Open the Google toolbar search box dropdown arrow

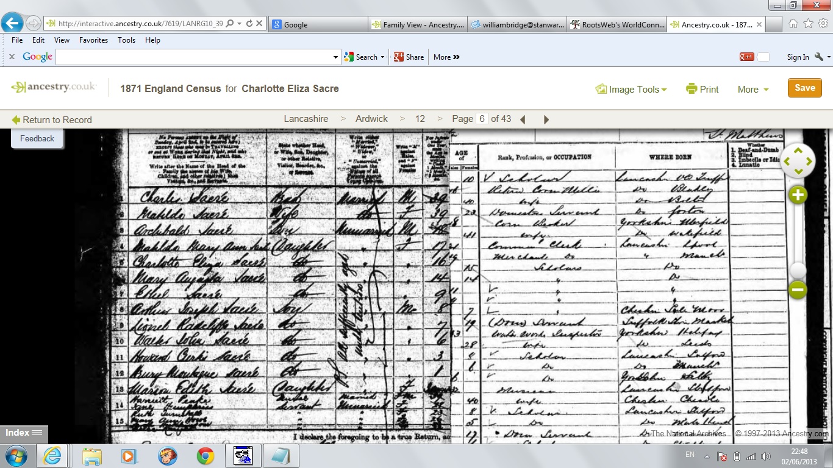coord(335,57)
